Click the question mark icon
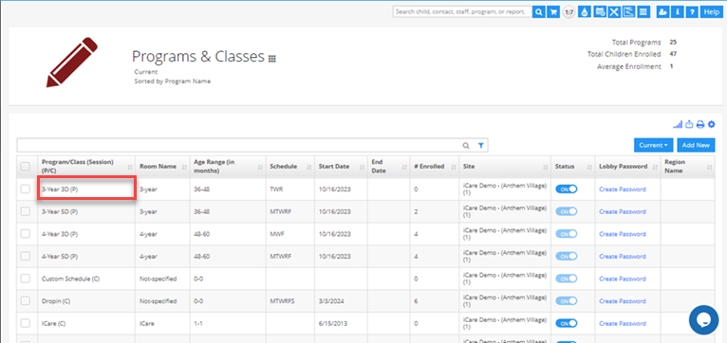This screenshot has height=343, width=727. tap(692, 12)
